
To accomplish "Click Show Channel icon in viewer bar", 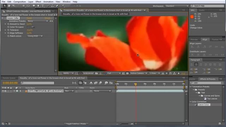I will (x=105, y=73).
